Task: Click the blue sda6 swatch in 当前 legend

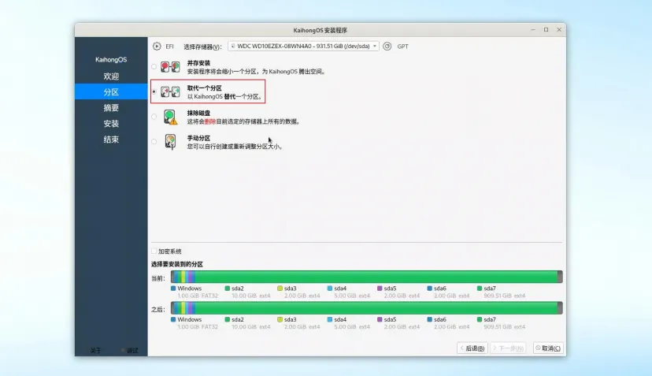Action: [x=429, y=289]
